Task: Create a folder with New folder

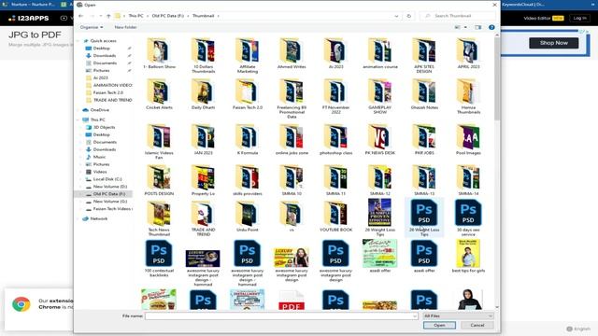Action: [x=125, y=27]
